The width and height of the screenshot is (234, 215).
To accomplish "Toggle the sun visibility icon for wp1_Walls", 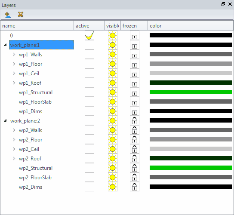I will [113, 55].
